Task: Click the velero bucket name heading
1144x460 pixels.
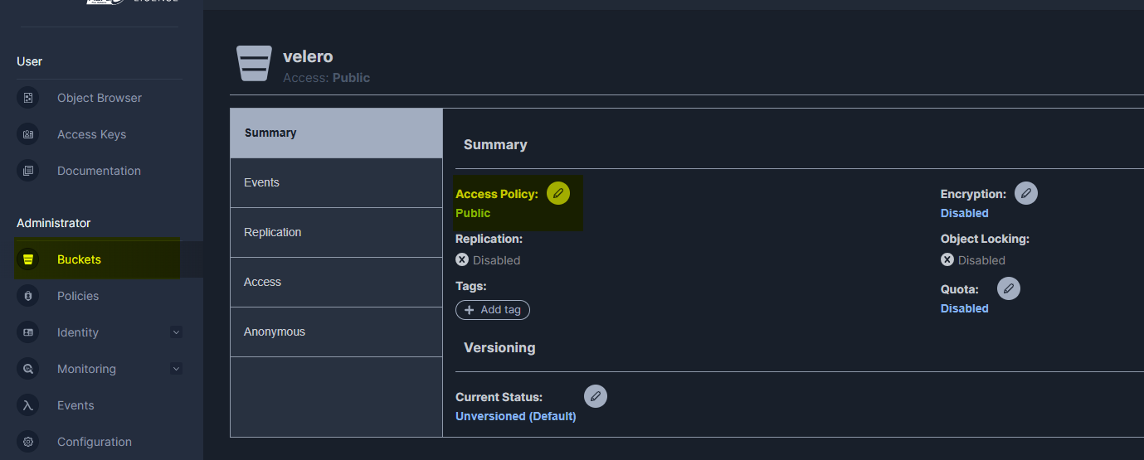Action: (308, 56)
